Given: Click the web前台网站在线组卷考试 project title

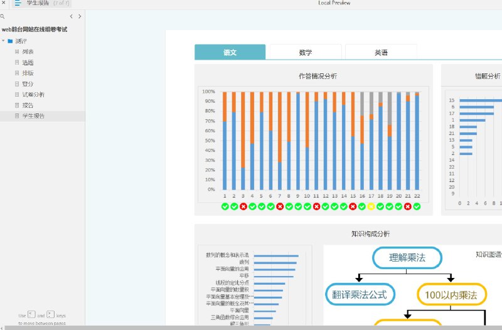Looking at the screenshot, I should coord(35,29).
